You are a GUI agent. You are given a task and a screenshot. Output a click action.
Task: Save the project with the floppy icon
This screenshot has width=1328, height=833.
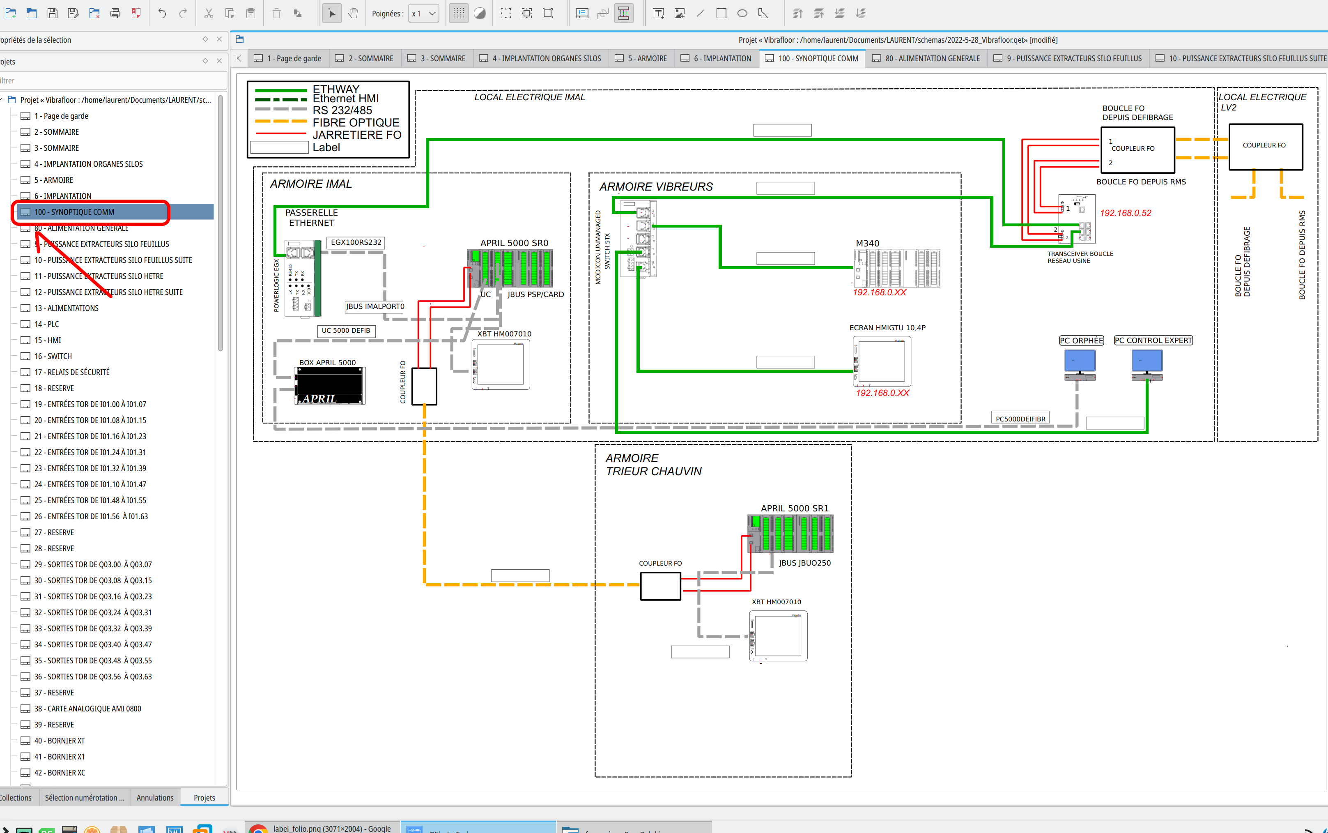[52, 13]
